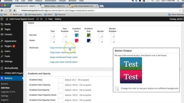The image size is (184, 103).
Task: Open the 12 updates indicator
Action: (x=39, y=19)
